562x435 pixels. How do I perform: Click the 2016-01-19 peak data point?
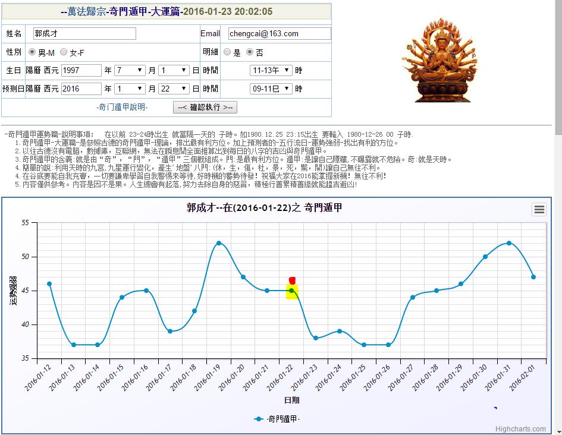219,243
